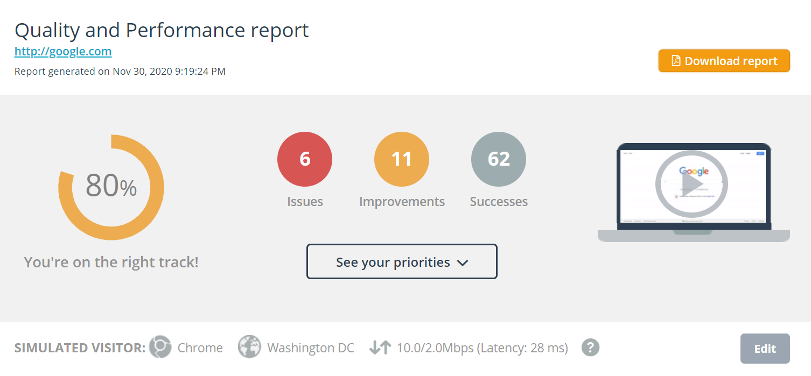The image size is (811, 376).
Task: Play the page loading video
Action: click(691, 184)
